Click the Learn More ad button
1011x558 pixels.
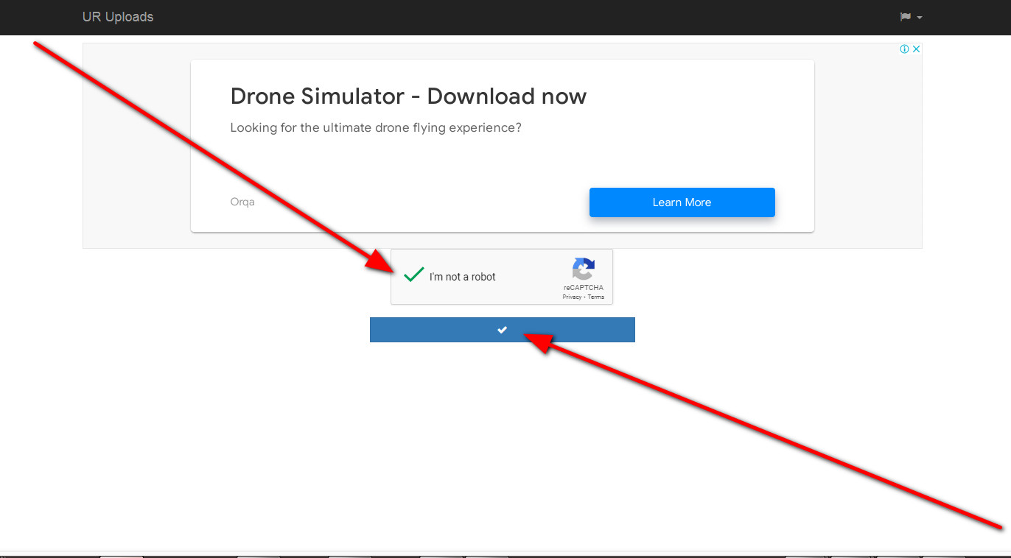682,202
